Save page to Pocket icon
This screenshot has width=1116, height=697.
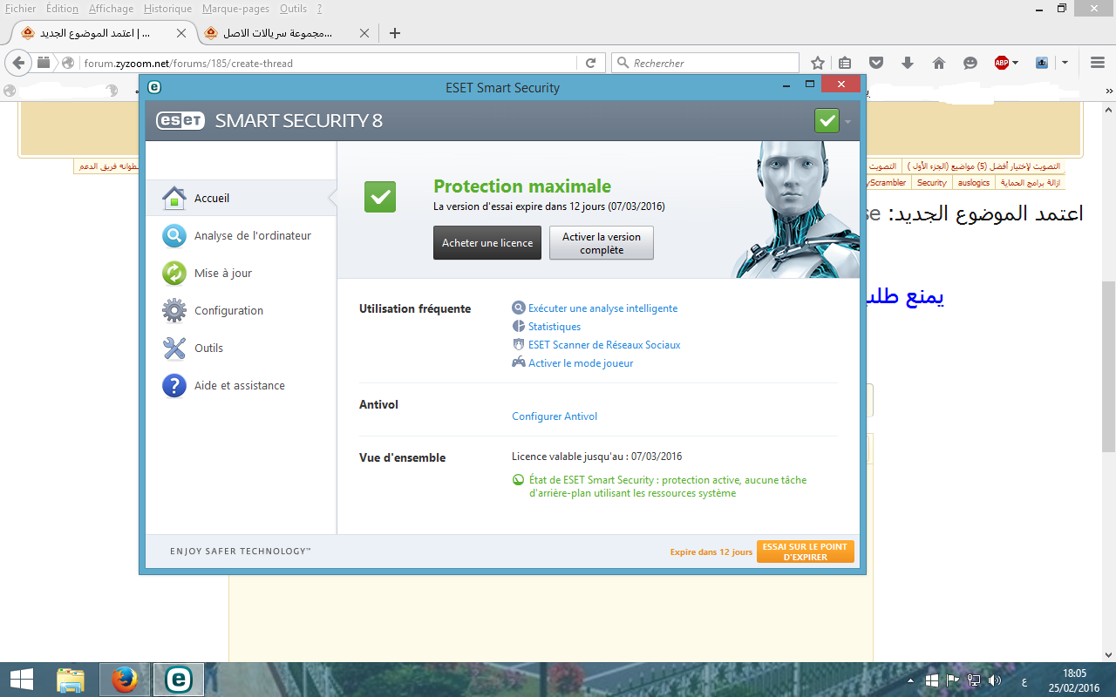pos(877,63)
